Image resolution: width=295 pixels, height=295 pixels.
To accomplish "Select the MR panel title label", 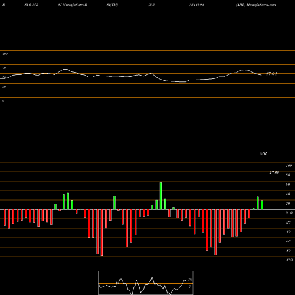I will point(263,153).
